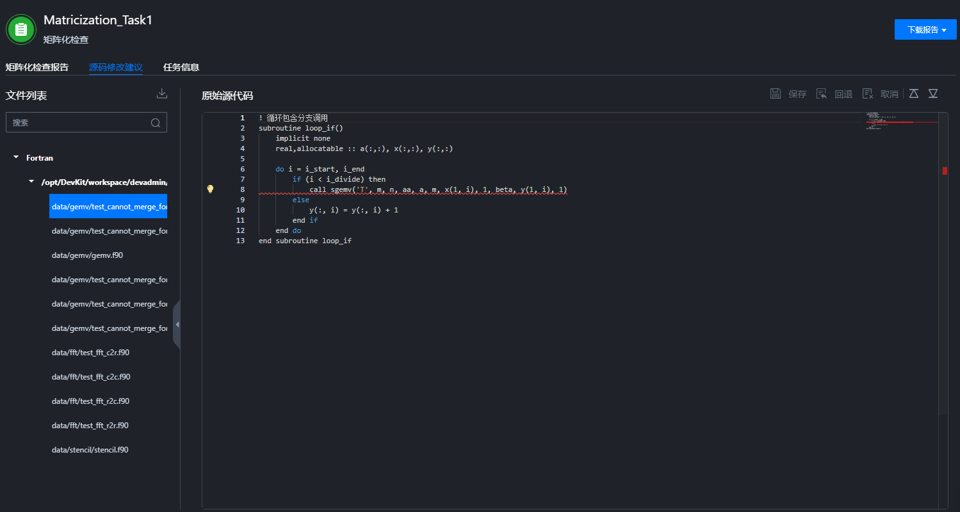Click the 'end subroutine loop_if' line

305,241
